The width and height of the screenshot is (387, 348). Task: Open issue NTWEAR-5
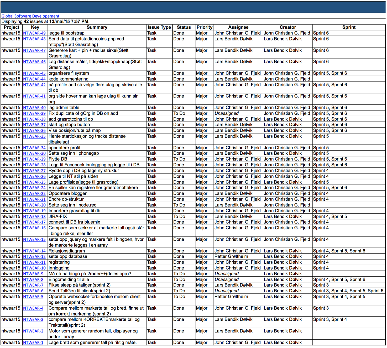tap(33, 297)
